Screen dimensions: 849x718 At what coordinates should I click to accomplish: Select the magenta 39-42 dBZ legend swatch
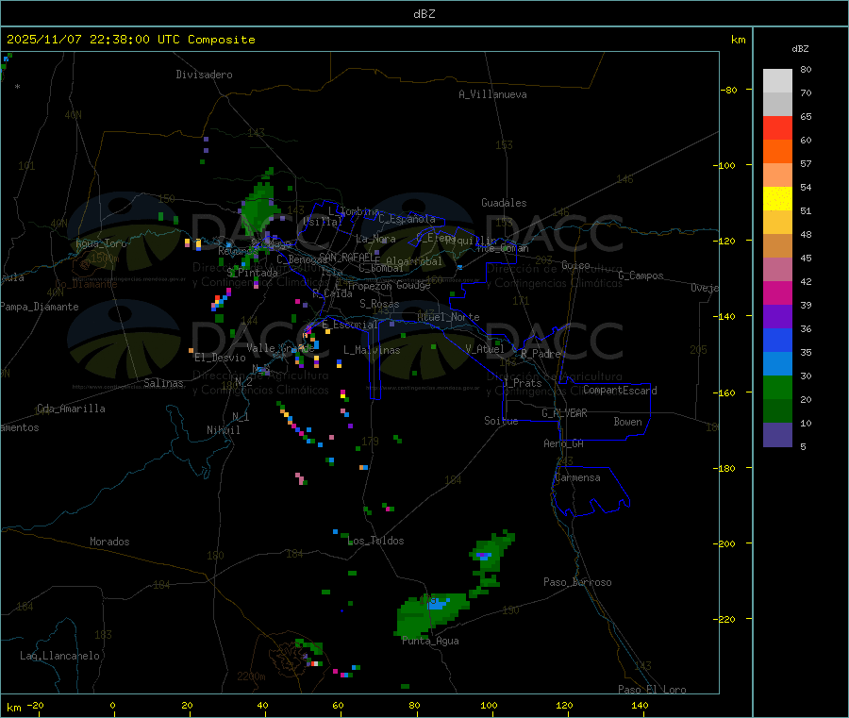(x=777, y=292)
